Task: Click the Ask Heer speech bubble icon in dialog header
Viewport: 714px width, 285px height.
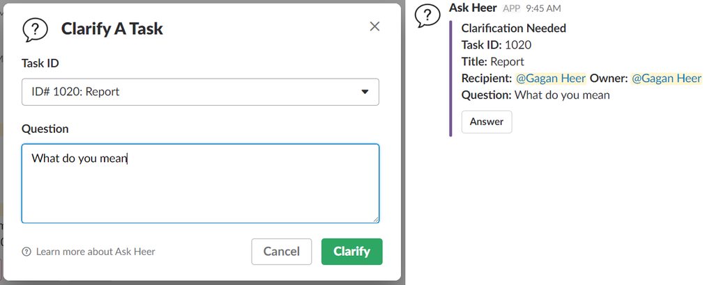Action: click(x=35, y=29)
